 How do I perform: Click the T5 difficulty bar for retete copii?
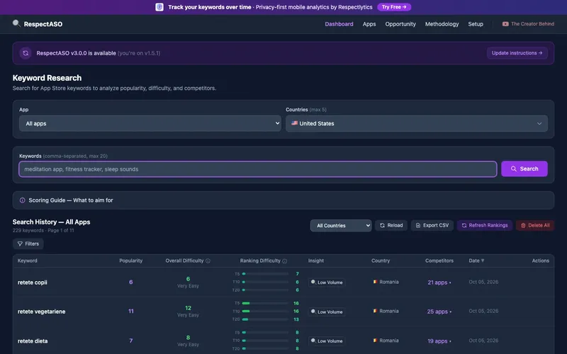click(265, 274)
